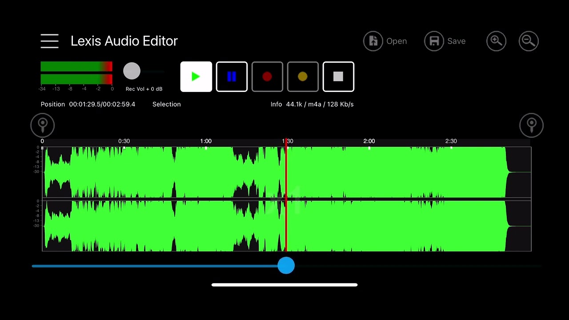Set the right selection marker pin

(531, 125)
